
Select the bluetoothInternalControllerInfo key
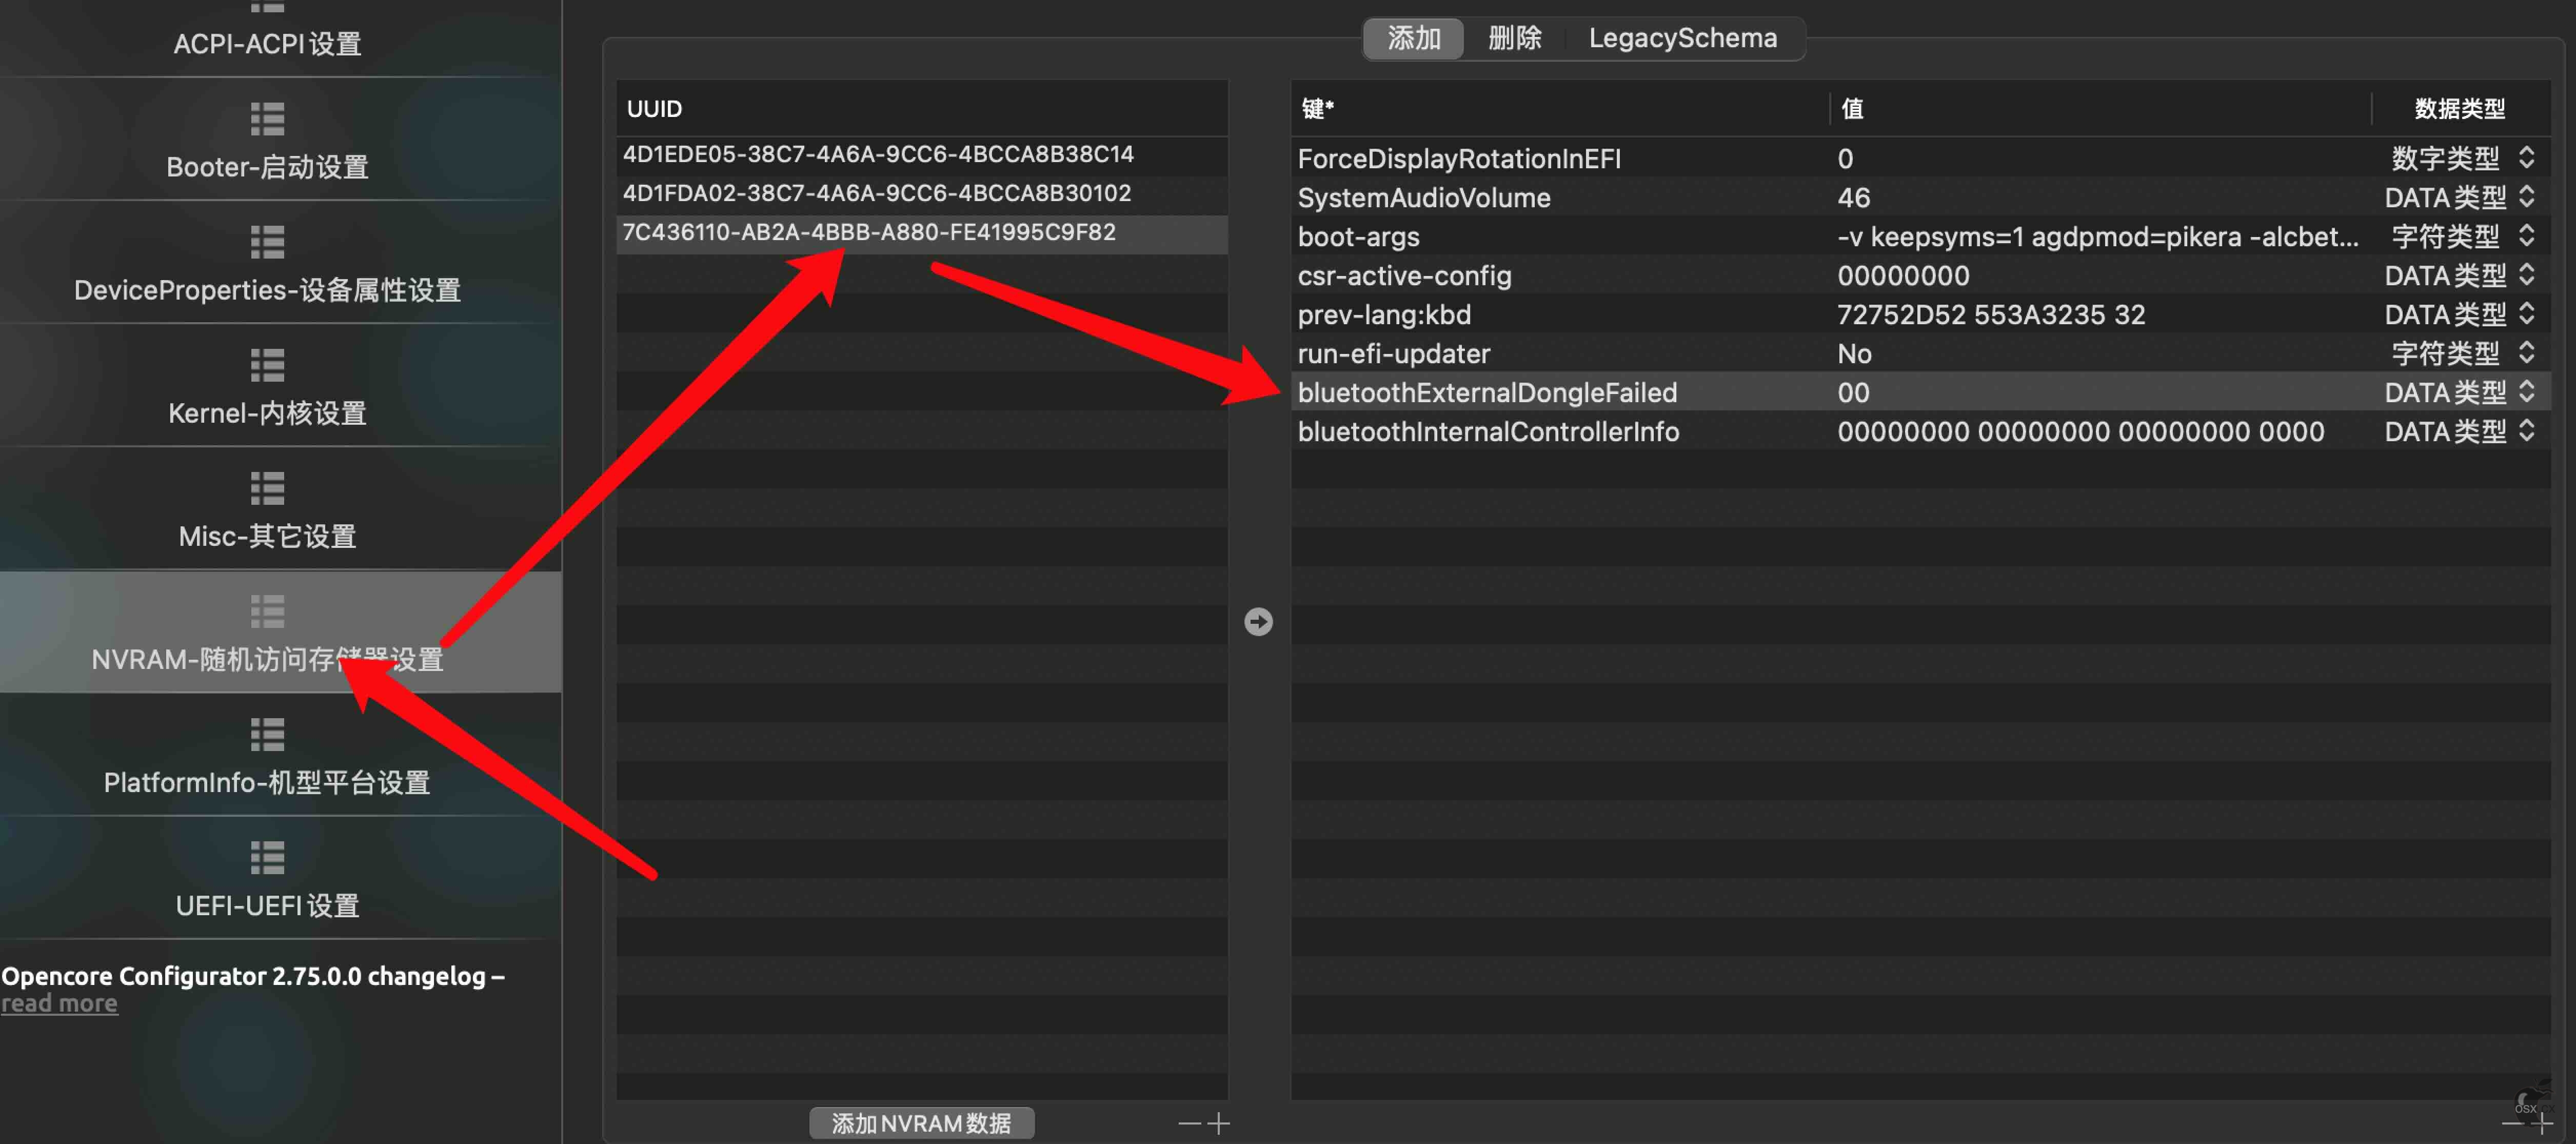pos(1488,431)
